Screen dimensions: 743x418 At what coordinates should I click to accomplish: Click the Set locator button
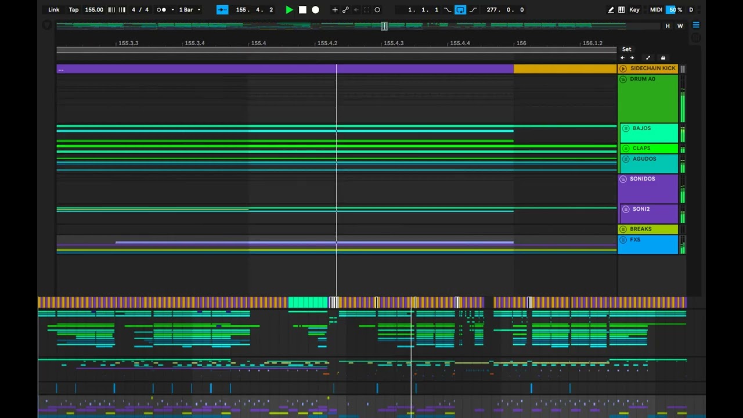[626, 49]
